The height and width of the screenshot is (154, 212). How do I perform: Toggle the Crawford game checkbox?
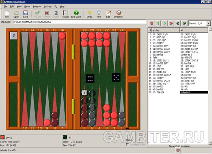pos(128,145)
